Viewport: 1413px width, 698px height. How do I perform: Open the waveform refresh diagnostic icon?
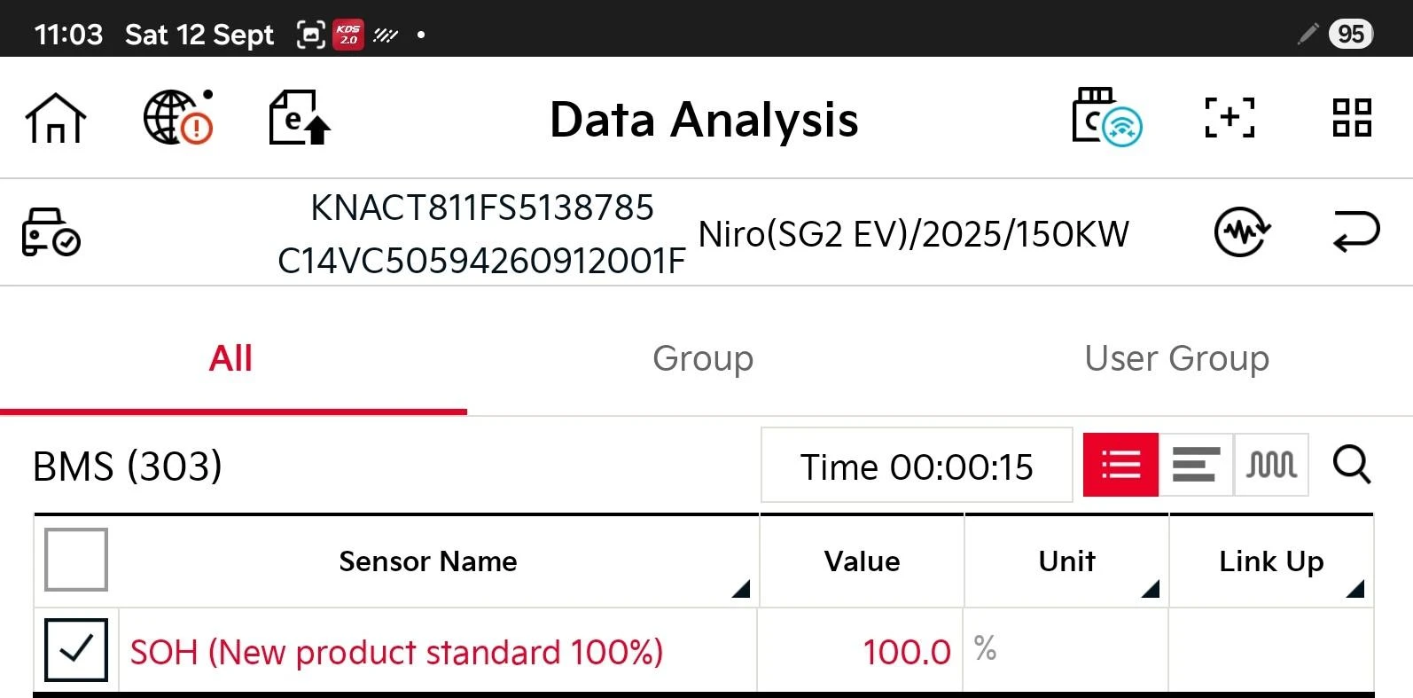point(1242,232)
